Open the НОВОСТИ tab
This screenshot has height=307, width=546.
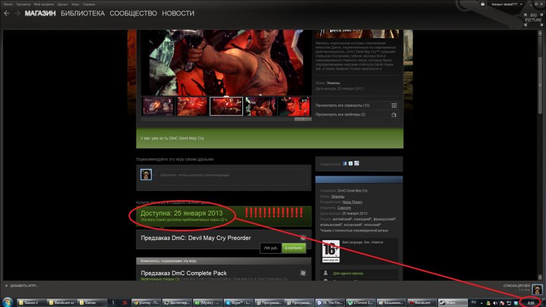[x=178, y=14]
